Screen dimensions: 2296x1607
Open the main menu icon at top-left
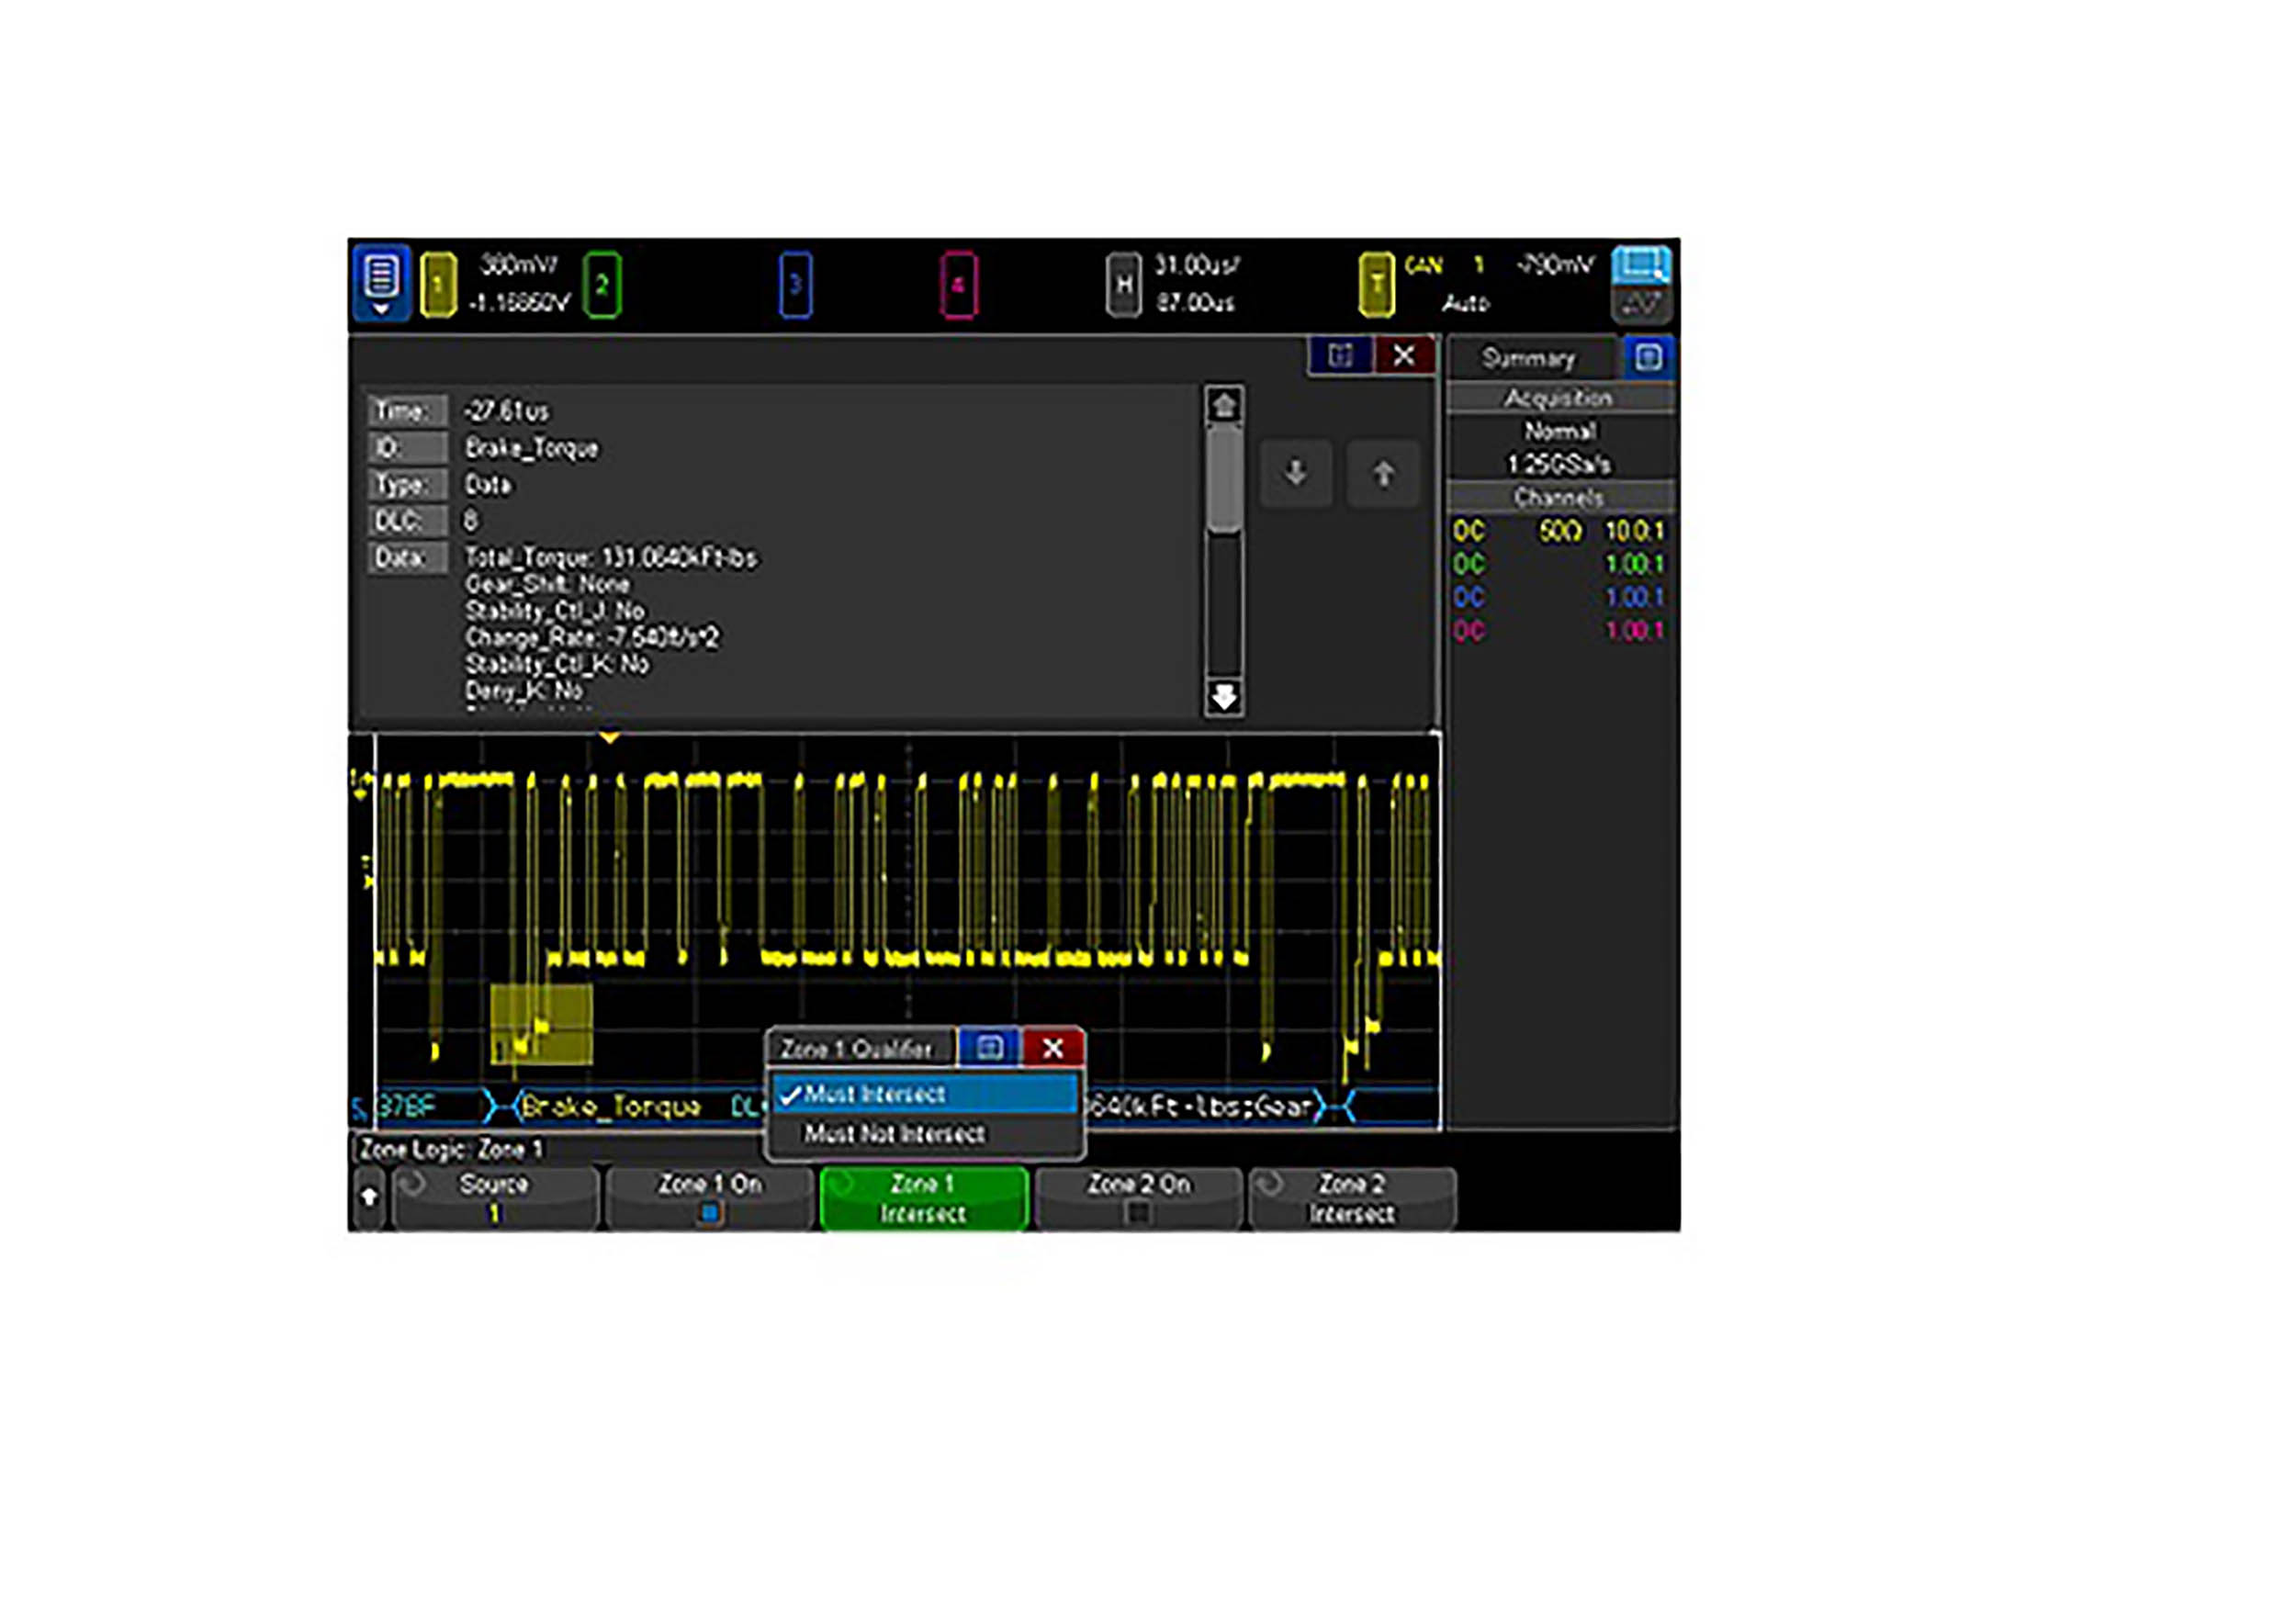click(380, 281)
